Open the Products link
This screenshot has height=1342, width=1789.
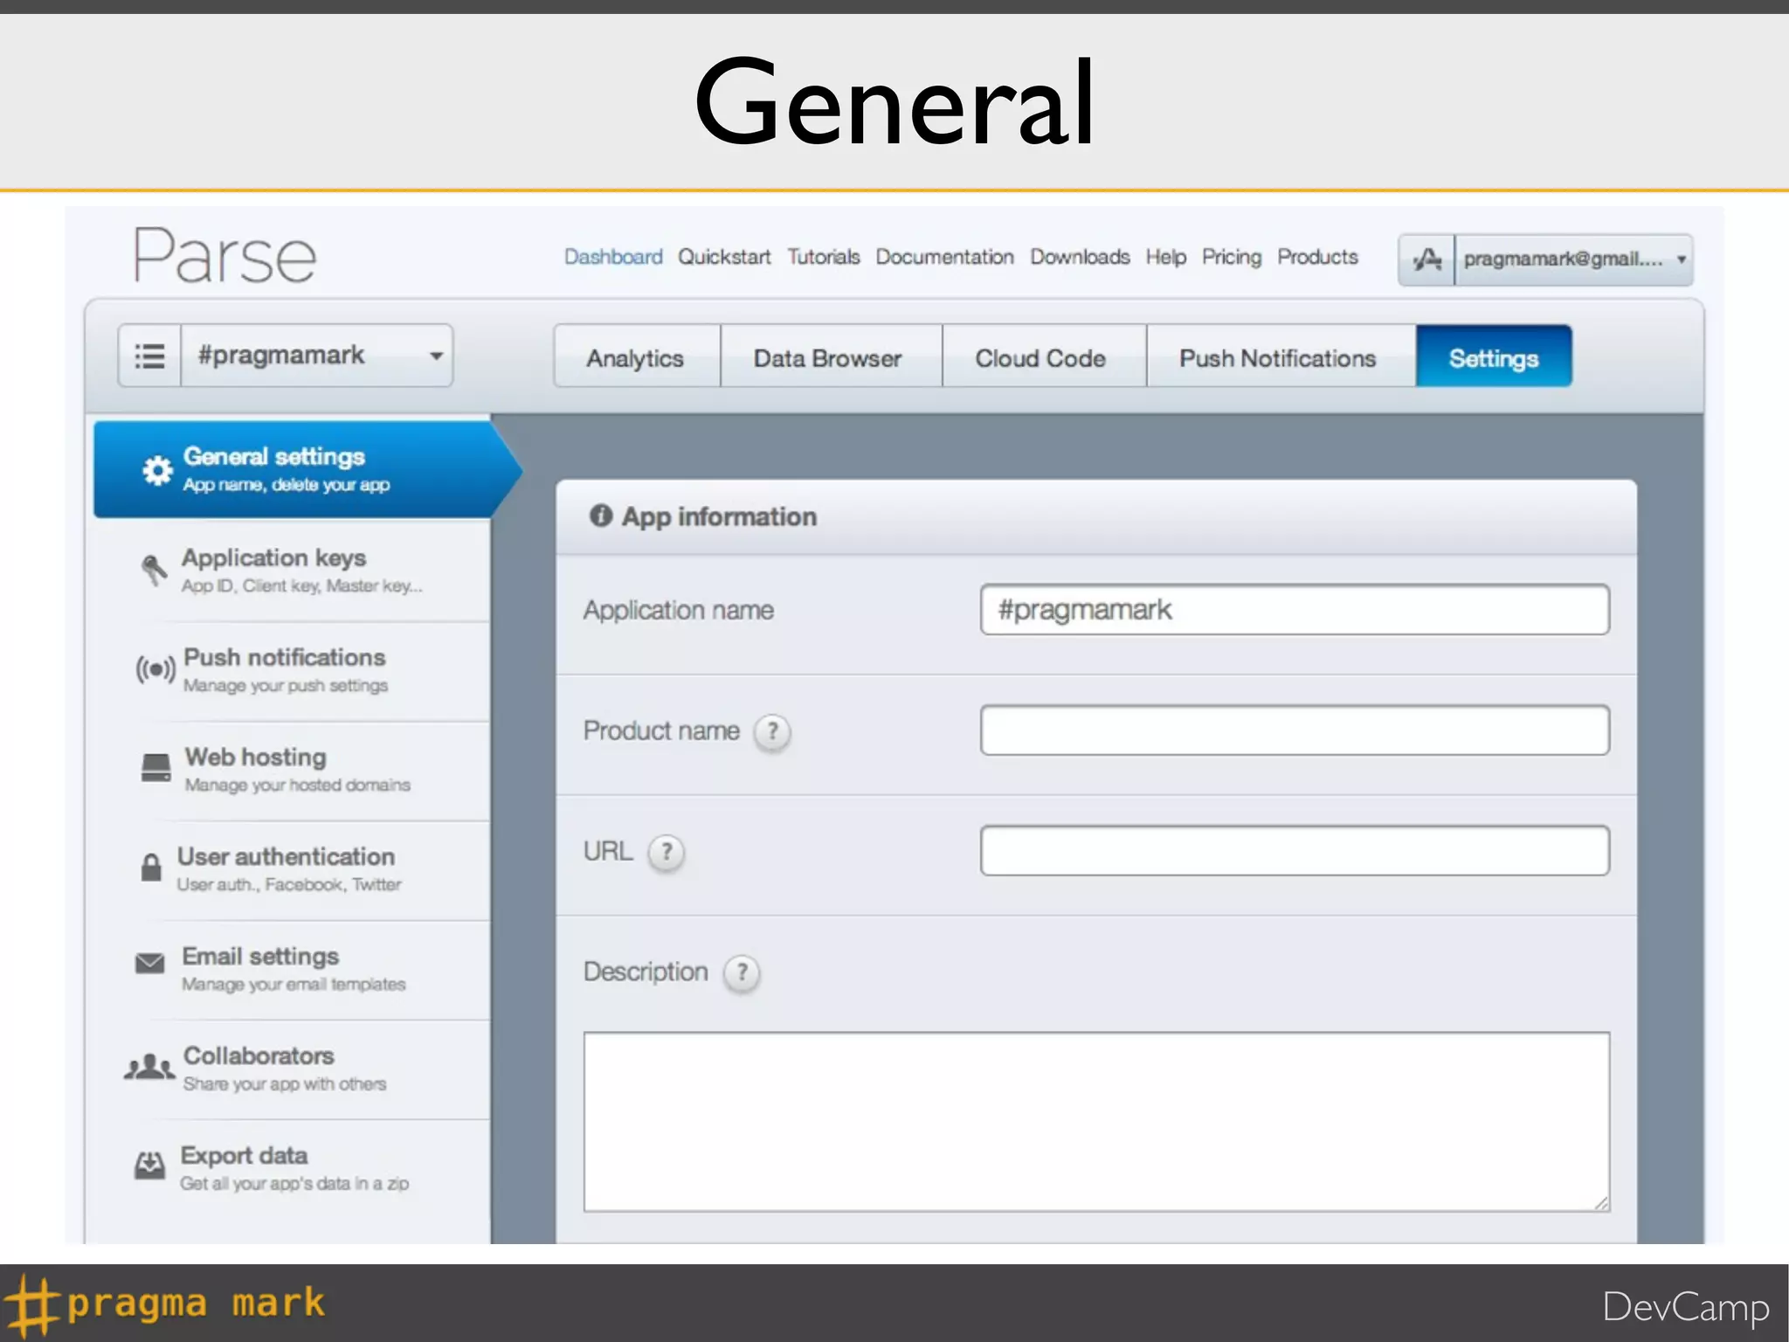pyautogui.click(x=1318, y=257)
